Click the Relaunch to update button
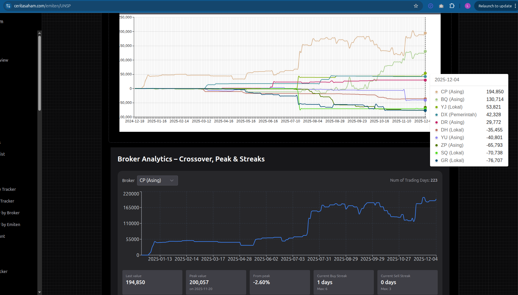Image resolution: width=518 pixels, height=295 pixels. tap(495, 6)
